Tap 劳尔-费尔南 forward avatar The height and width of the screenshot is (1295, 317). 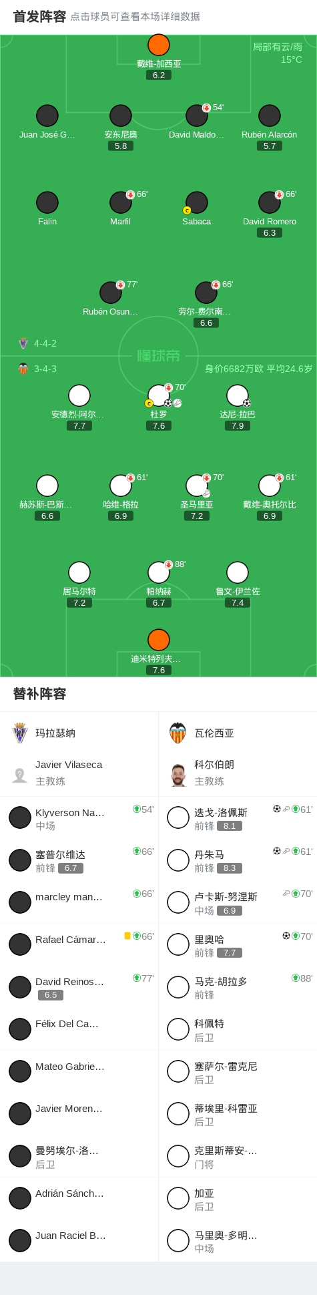206,293
